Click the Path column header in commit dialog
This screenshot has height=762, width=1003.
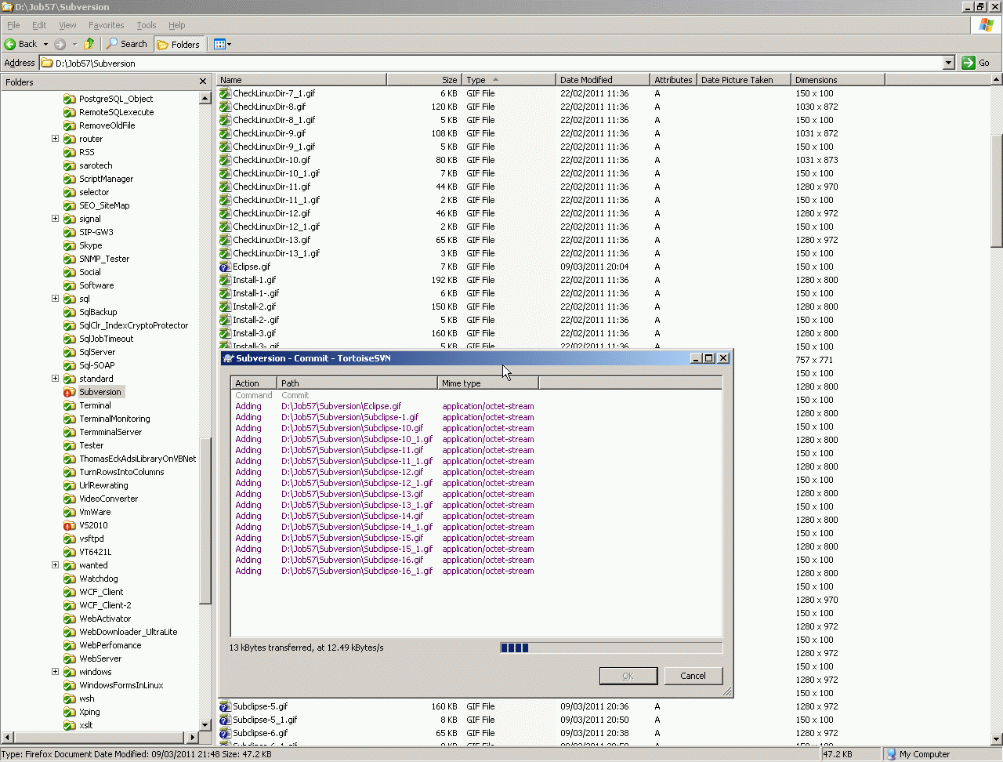coord(357,383)
